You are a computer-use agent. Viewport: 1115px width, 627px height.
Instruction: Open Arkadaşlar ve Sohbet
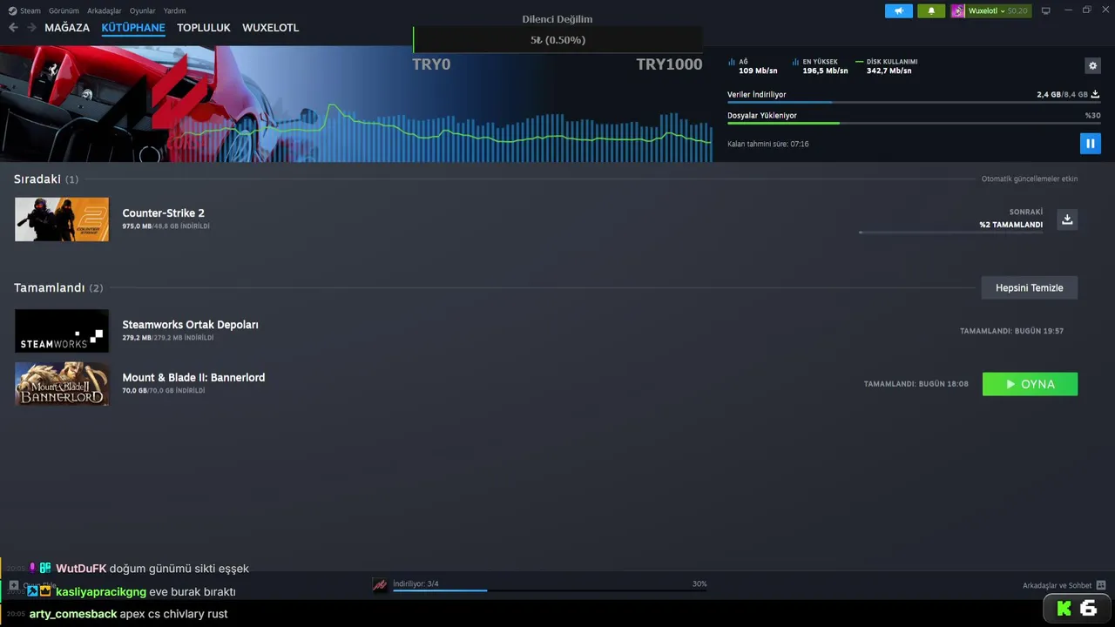click(x=1057, y=585)
